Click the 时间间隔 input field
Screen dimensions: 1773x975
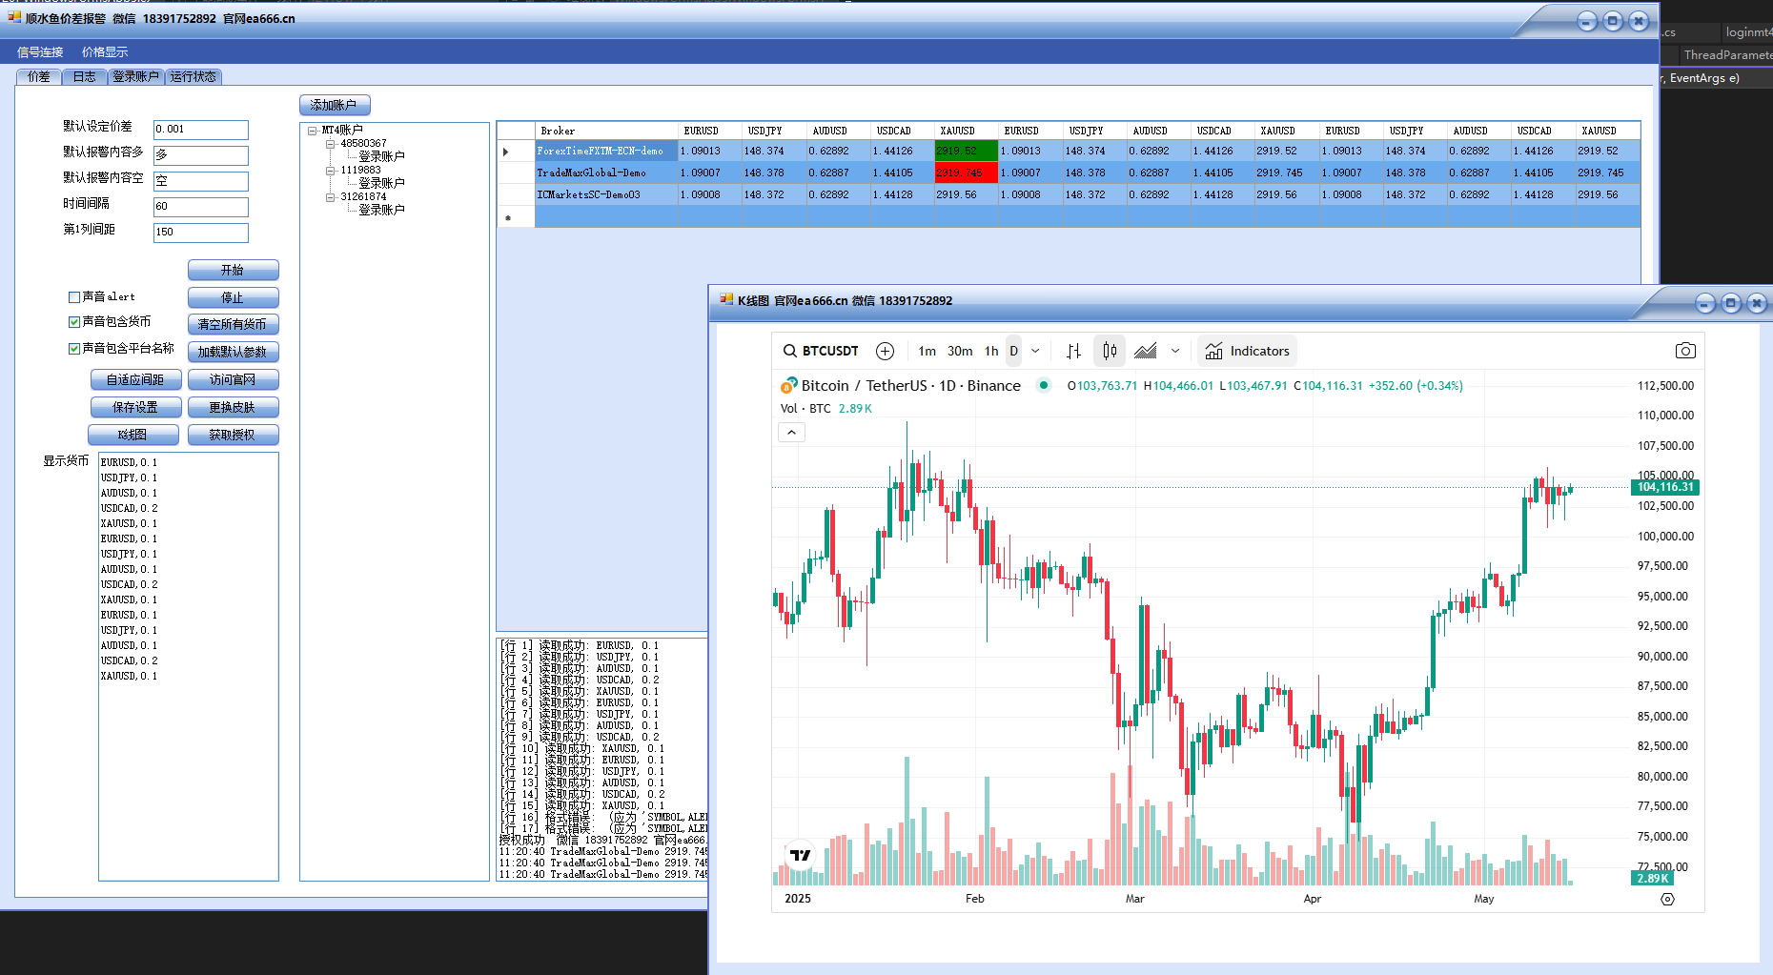[200, 206]
